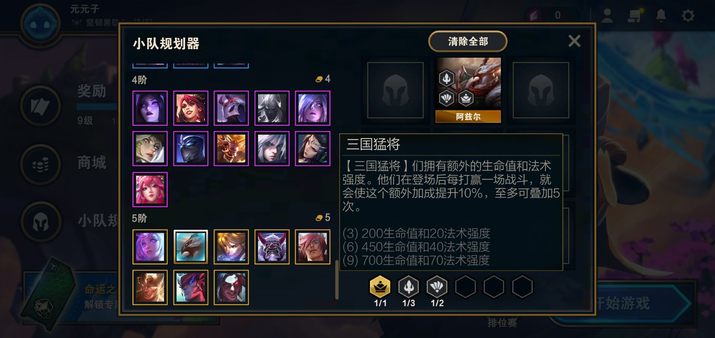Select the trait icon showing 1/3

pos(409,287)
